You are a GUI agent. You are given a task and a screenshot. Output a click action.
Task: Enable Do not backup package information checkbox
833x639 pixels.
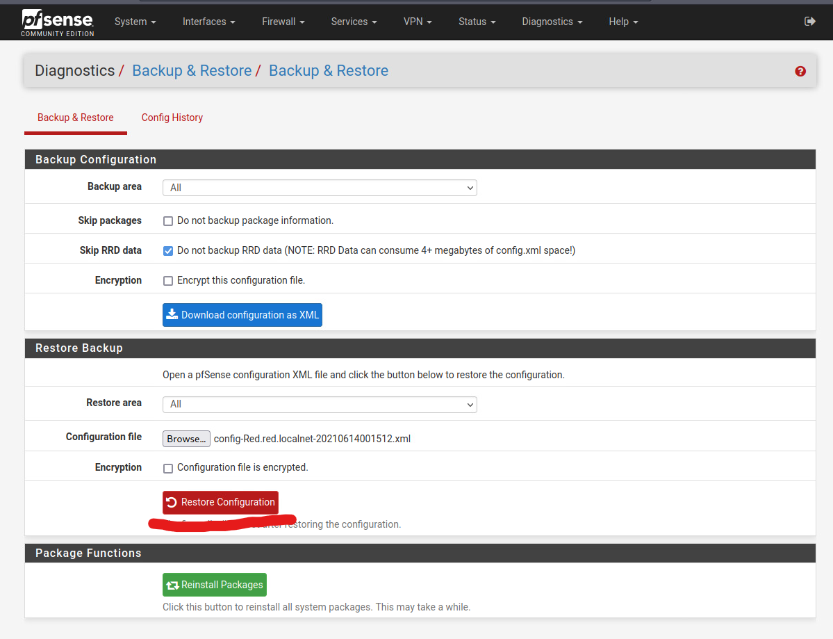coord(168,221)
